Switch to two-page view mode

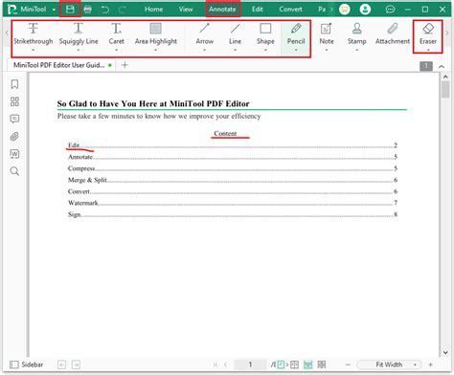pos(294,364)
